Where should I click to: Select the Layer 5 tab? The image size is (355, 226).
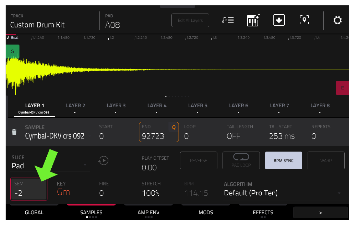198,108
